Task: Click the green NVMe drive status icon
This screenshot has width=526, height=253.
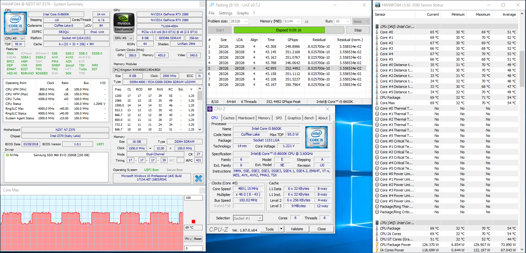Action: tap(7, 155)
